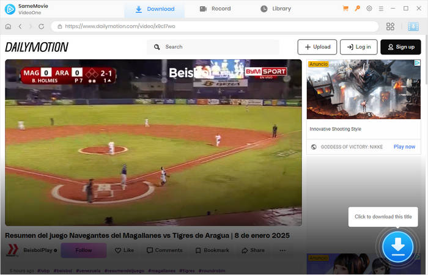428x275 pixels.
Task: Click the baseball video player
Action: click(153, 142)
